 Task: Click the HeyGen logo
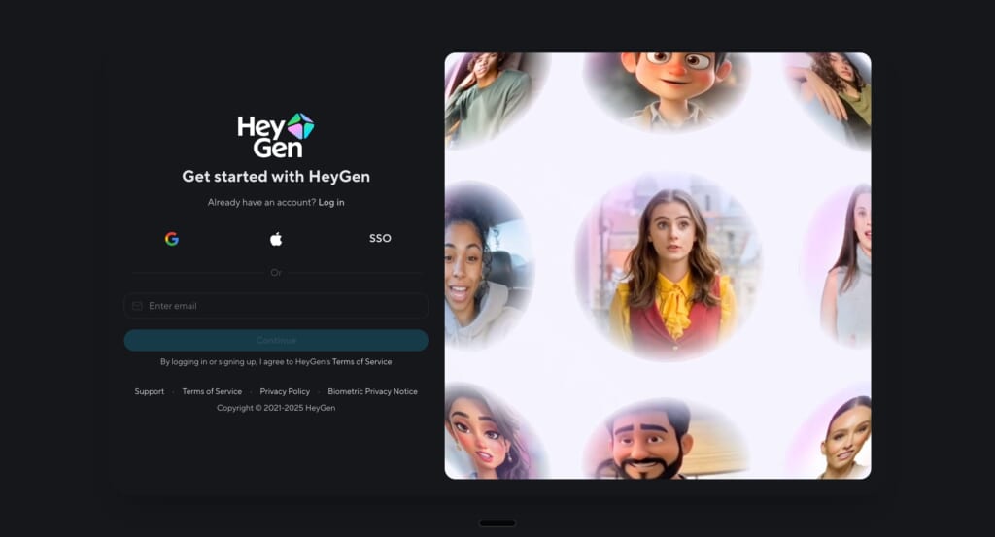pos(276,136)
